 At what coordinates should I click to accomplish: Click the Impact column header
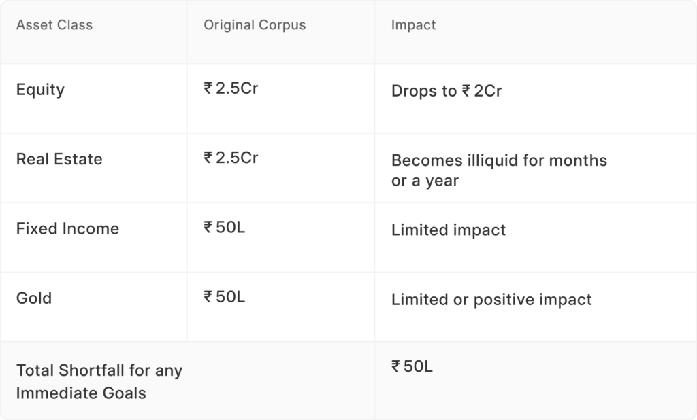pos(413,25)
